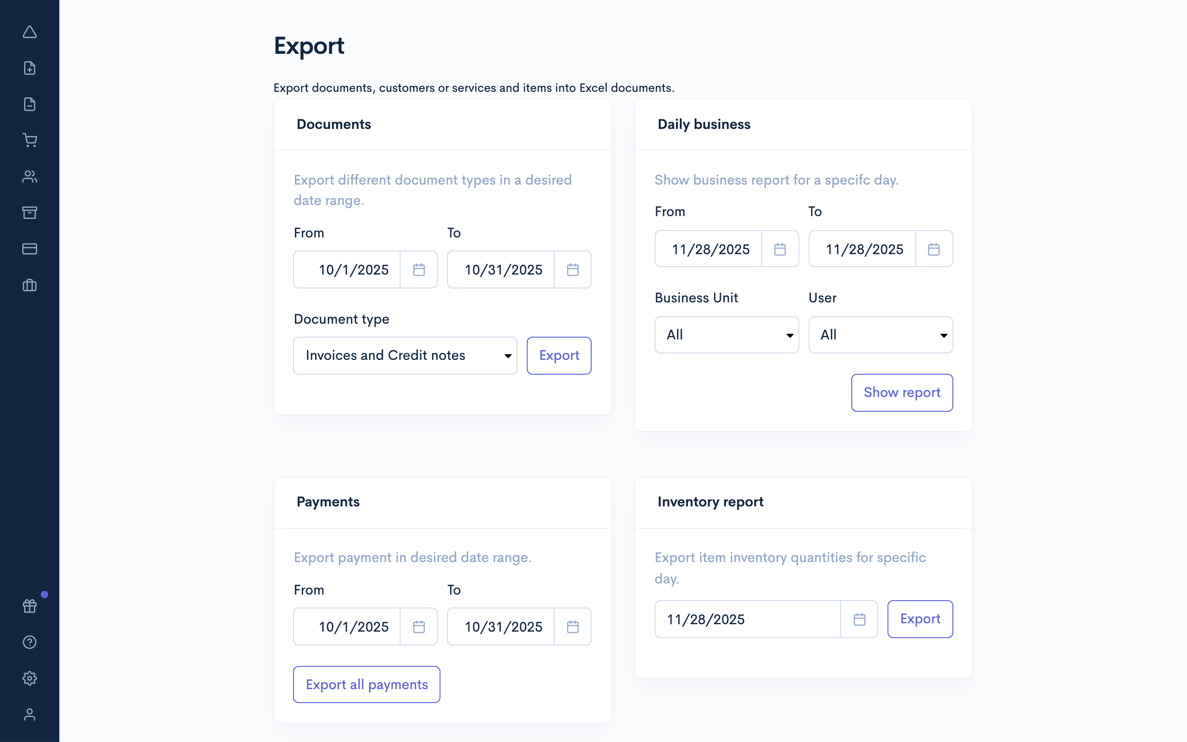Open calendar picker for Documents From date
Screen dimensions: 1187x742
coord(418,269)
